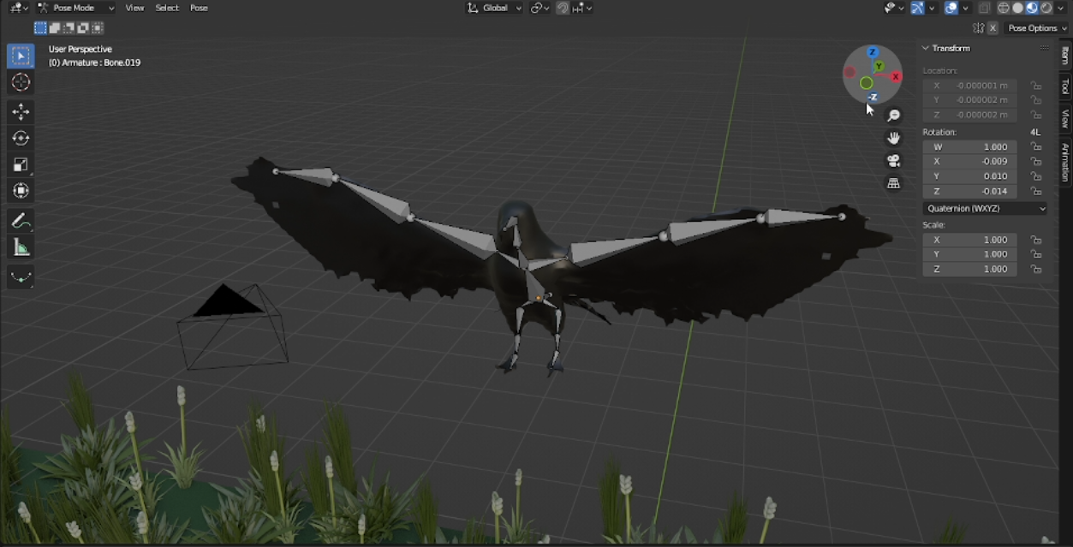Activate the Transform tool
The width and height of the screenshot is (1073, 547).
(21, 190)
